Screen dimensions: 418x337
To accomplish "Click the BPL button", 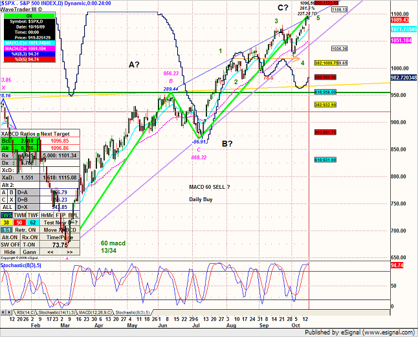I will point(73,215).
